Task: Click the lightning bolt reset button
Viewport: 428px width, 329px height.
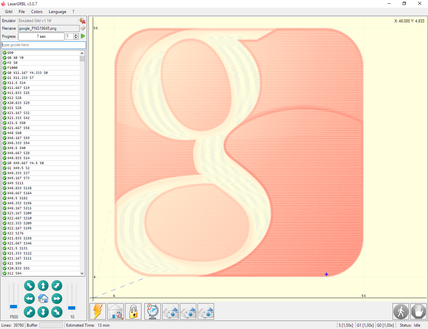Action: 98,311
